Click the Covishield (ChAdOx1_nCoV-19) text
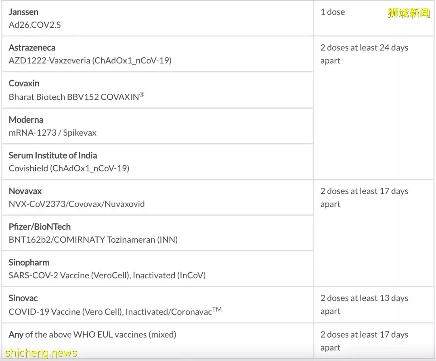The height and width of the screenshot is (361, 436). 69,168
